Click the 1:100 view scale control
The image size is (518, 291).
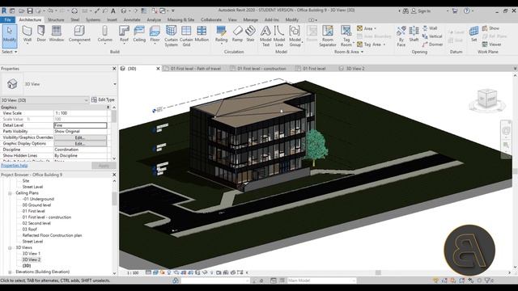pos(133,273)
